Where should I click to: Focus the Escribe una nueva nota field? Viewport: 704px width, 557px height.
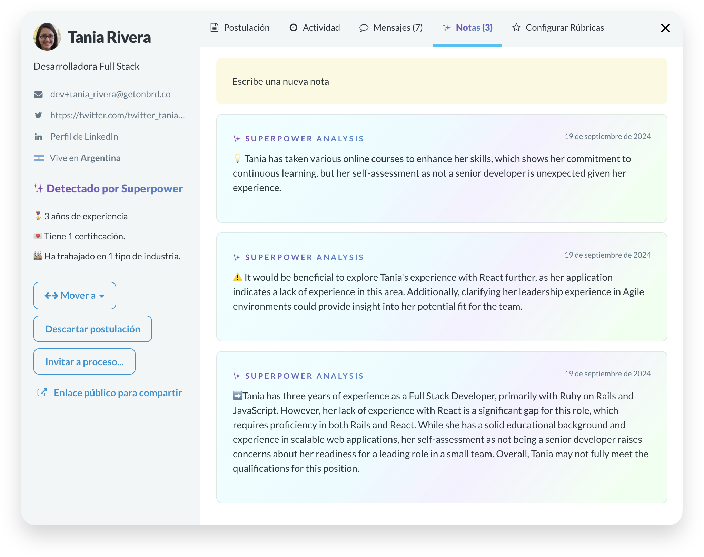(x=442, y=81)
